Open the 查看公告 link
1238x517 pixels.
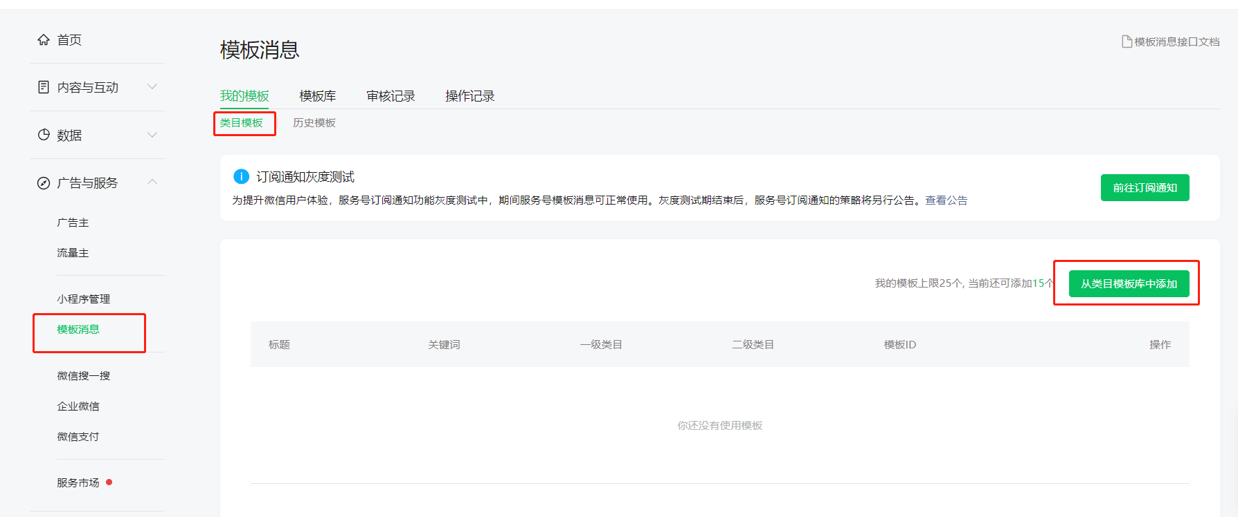pos(946,200)
